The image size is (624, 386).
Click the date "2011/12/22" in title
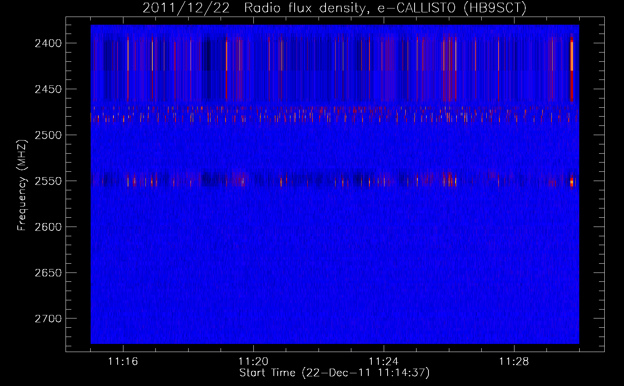click(x=186, y=8)
